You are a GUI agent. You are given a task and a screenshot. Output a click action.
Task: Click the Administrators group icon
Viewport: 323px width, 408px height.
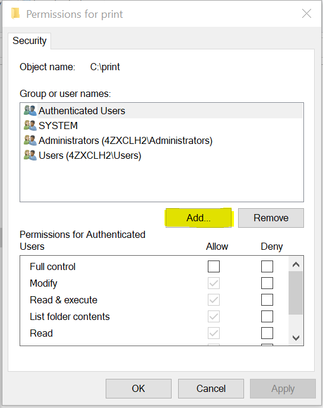click(30, 140)
